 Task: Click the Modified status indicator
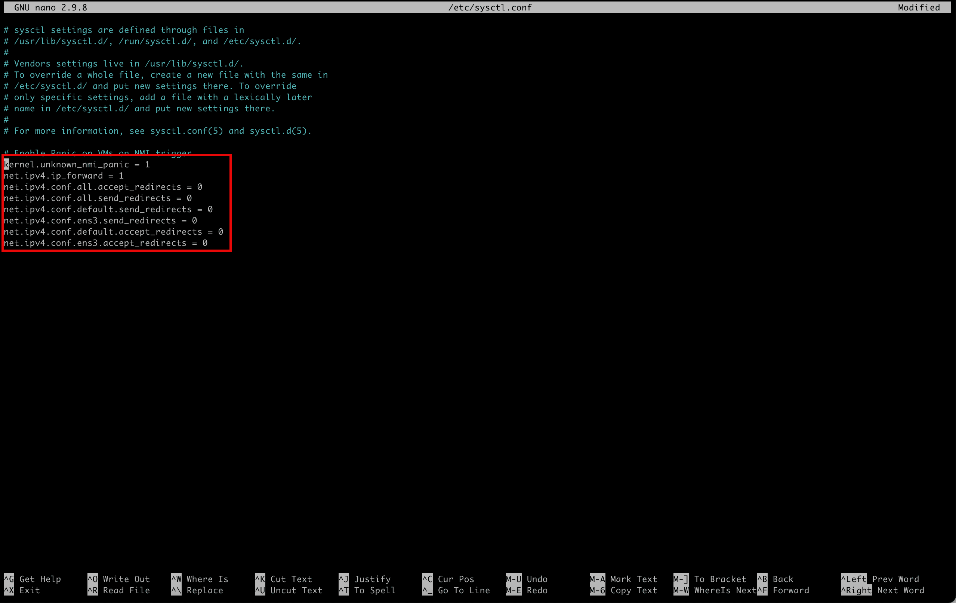919,7
